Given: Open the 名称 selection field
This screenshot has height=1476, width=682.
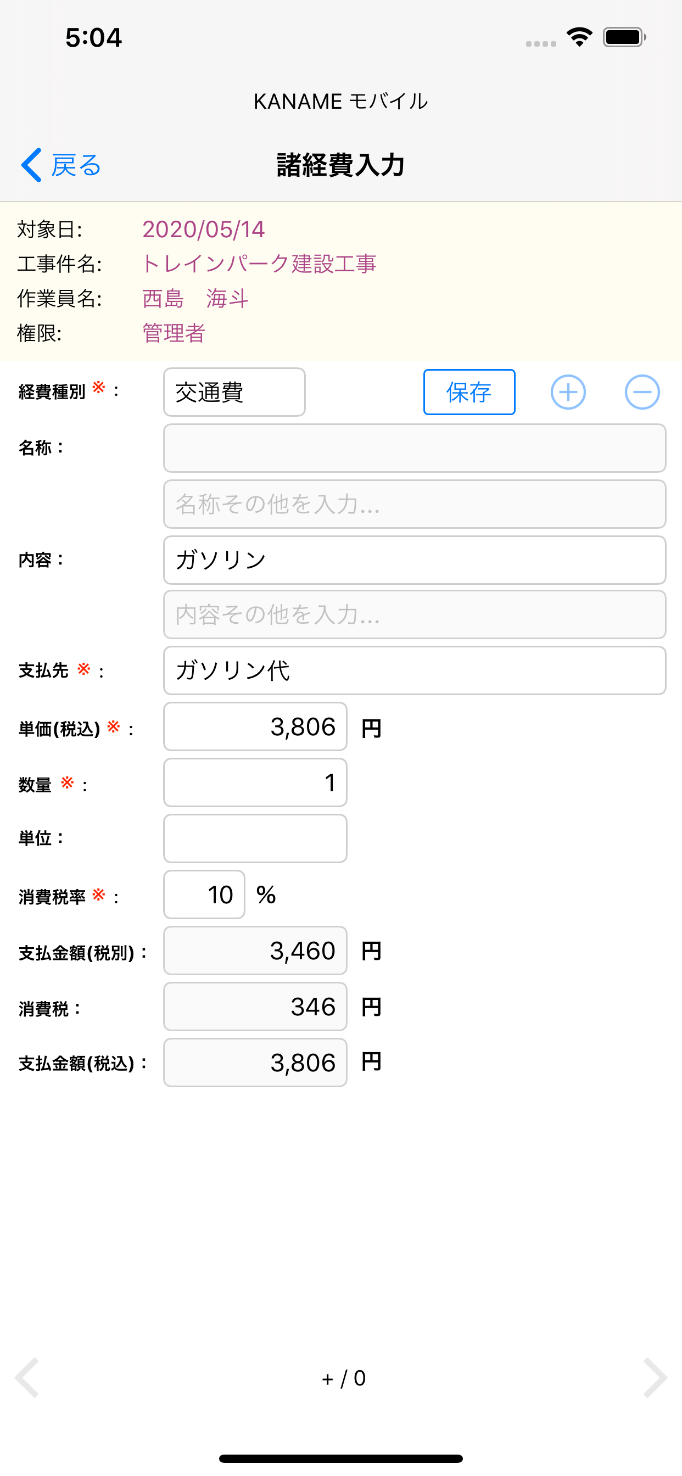Looking at the screenshot, I should click(414, 448).
